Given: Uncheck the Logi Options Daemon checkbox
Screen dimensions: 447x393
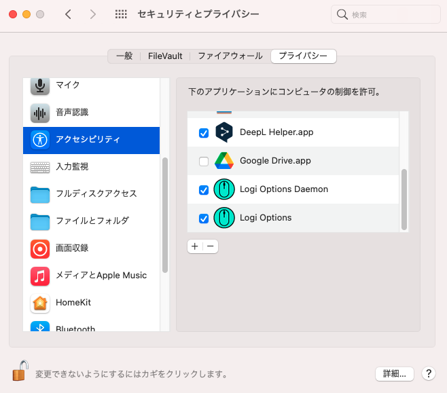Looking at the screenshot, I should coord(204,190).
